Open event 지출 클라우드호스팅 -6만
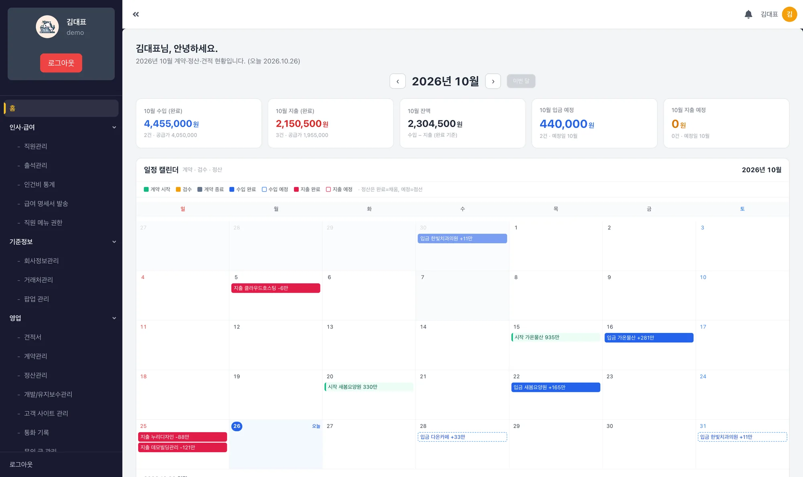803x477 pixels. coord(276,288)
